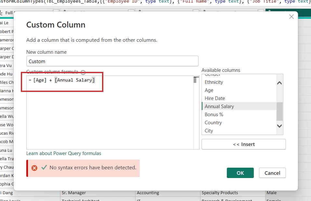
Task: Click the formula box scrollbar thumb
Action: [x=195, y=80]
